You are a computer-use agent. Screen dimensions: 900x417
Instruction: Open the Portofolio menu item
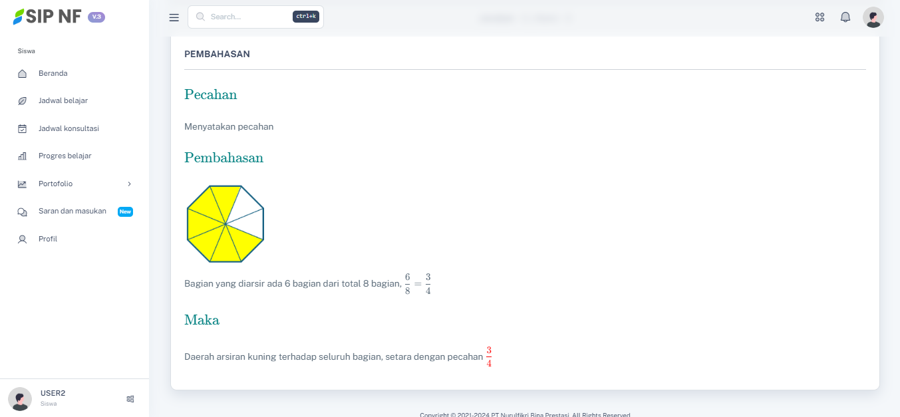[56, 184]
